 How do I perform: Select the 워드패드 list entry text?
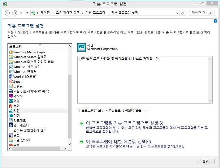(x=20, y=120)
